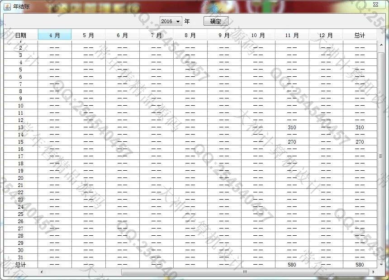
Task: Click the date row label 31
Action: [21, 257]
